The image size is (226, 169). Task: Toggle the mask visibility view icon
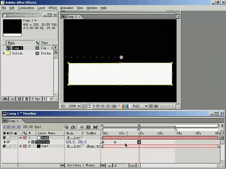click(89, 106)
